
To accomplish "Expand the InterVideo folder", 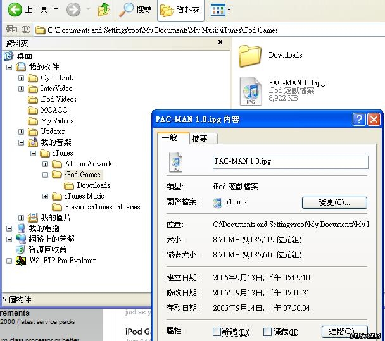I will coord(21,89).
